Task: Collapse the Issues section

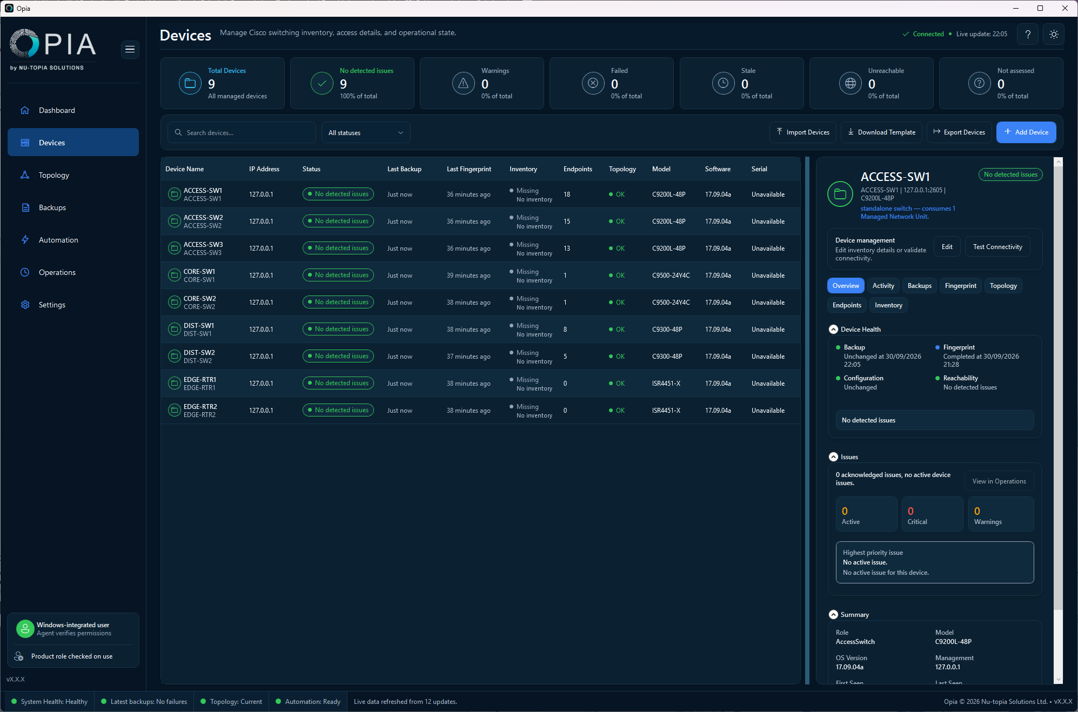Action: (x=833, y=456)
